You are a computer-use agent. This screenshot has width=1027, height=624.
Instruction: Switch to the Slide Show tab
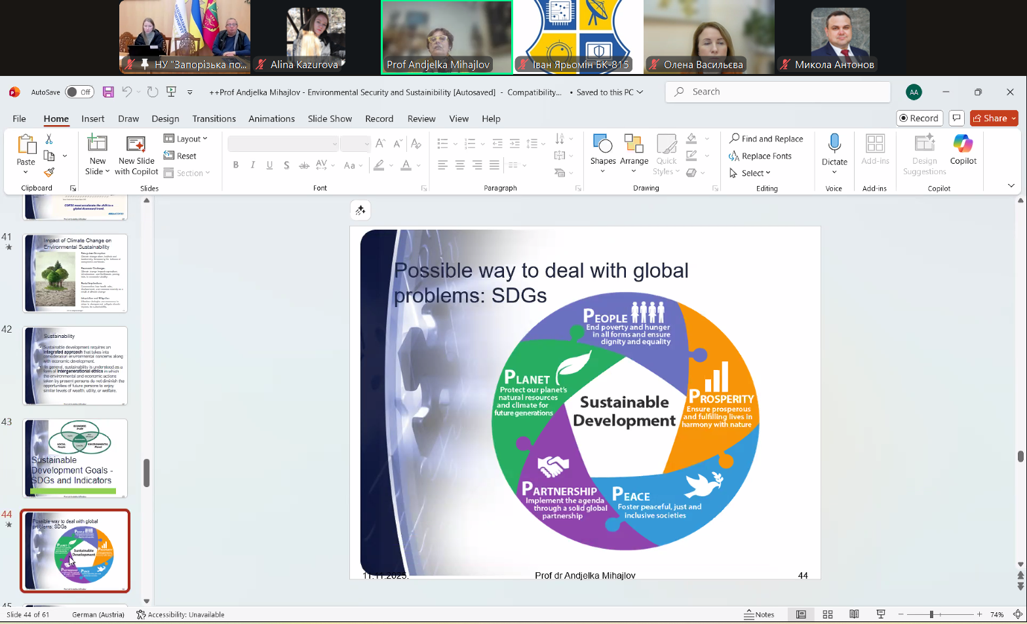click(330, 119)
